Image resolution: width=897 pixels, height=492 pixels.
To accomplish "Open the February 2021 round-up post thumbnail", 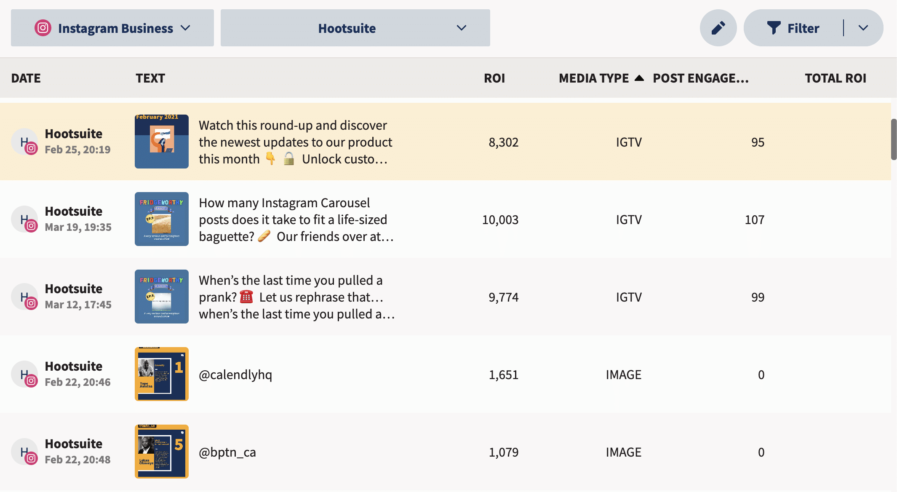I will coord(162,142).
